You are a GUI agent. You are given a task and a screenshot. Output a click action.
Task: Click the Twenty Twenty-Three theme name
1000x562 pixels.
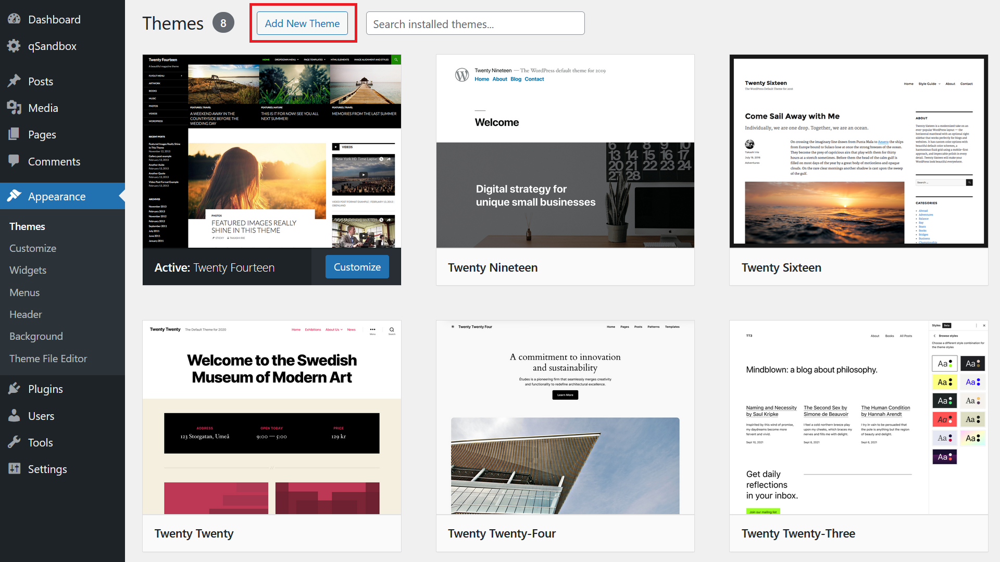click(x=798, y=533)
